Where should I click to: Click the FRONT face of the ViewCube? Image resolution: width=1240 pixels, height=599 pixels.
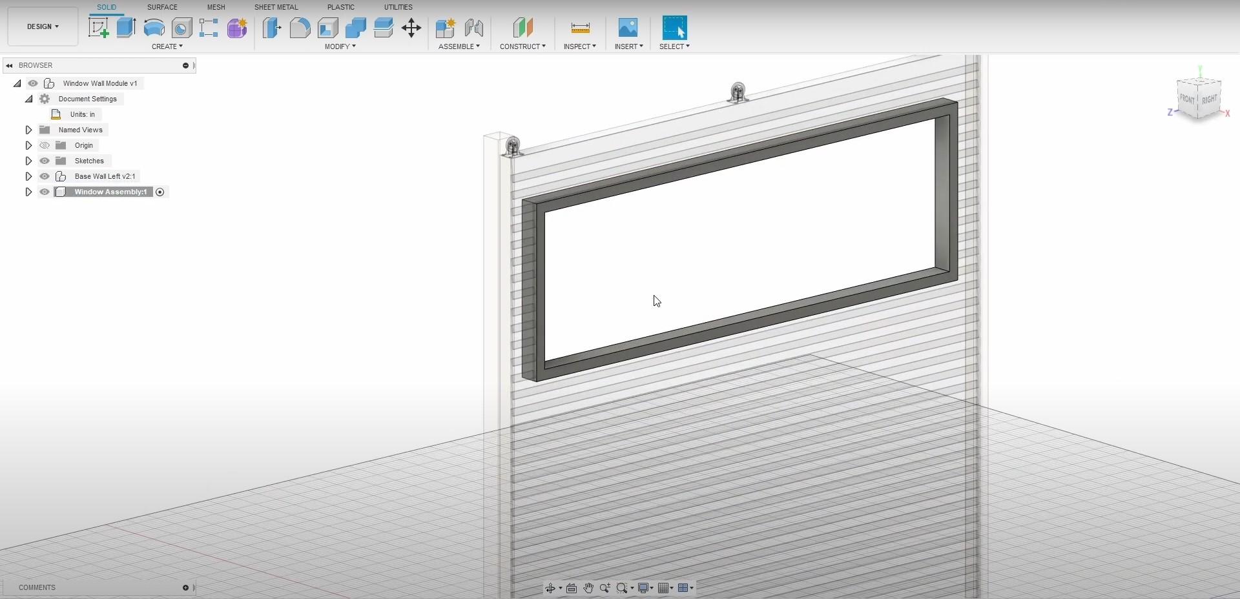[1187, 99]
